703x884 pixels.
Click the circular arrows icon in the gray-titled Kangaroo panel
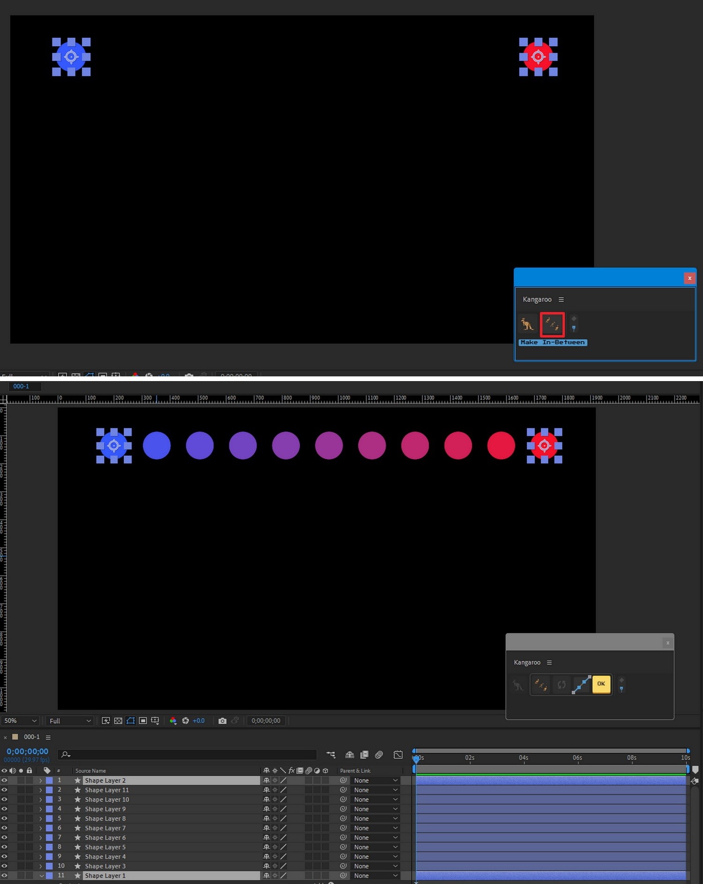(561, 685)
